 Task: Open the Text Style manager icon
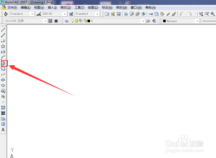pyautogui.click(x=6, y=14)
